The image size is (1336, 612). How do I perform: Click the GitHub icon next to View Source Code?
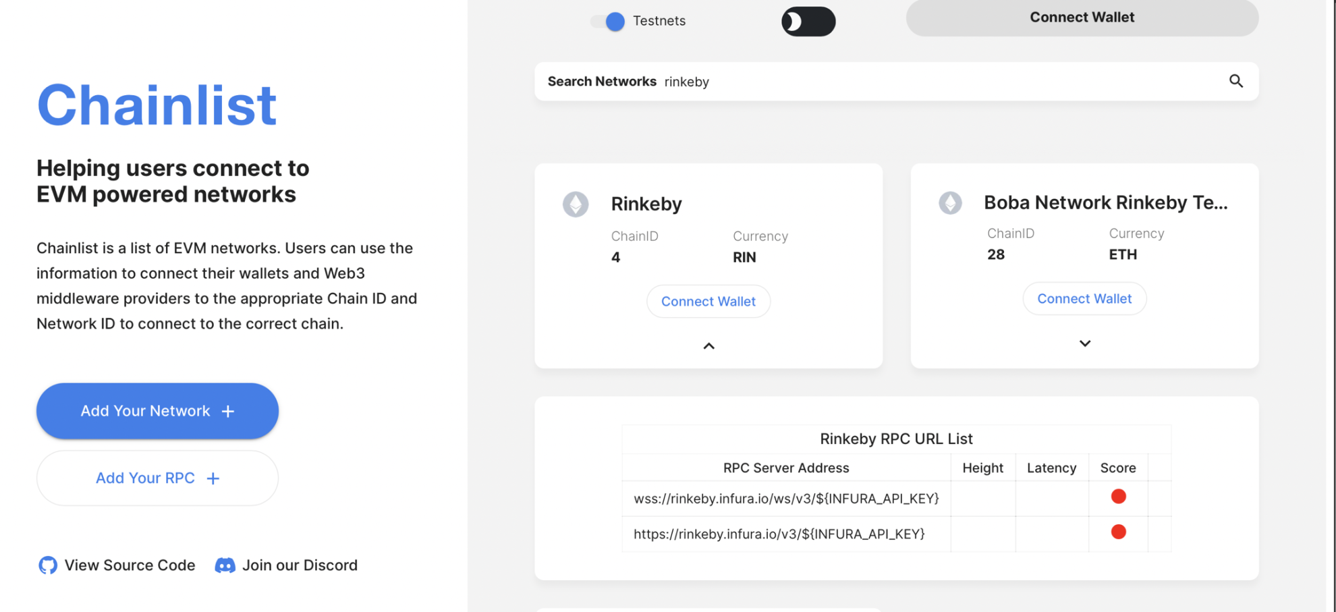[47, 565]
